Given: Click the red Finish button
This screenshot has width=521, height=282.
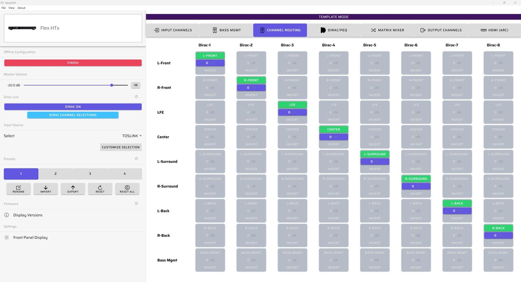Looking at the screenshot, I should (x=73, y=63).
